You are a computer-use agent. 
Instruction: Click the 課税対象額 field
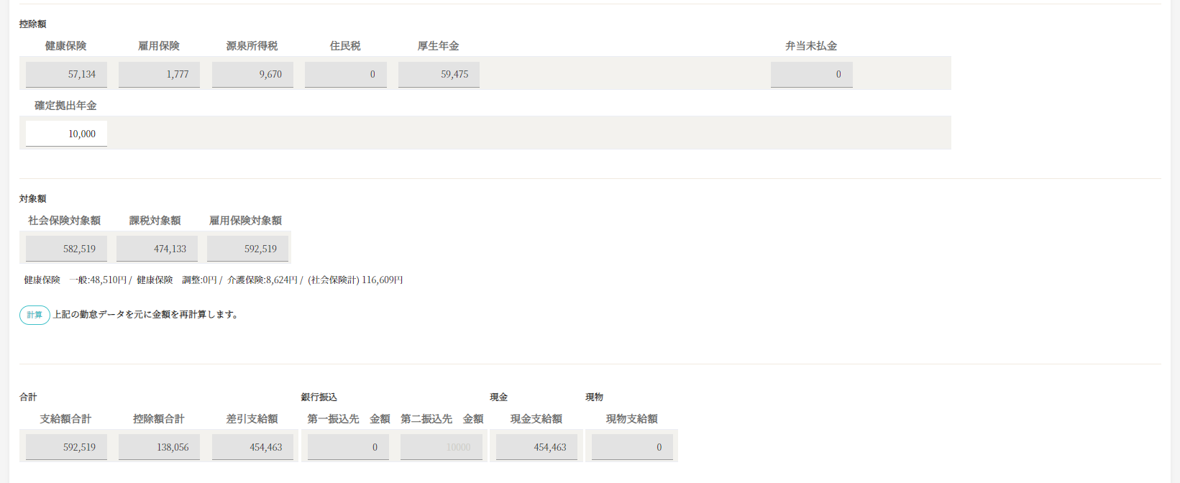coord(157,249)
